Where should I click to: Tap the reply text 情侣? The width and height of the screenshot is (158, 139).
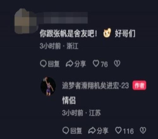point(69,100)
